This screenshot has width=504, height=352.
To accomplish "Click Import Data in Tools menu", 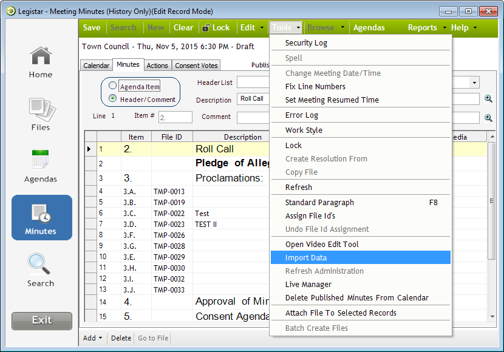I will pyautogui.click(x=361, y=257).
